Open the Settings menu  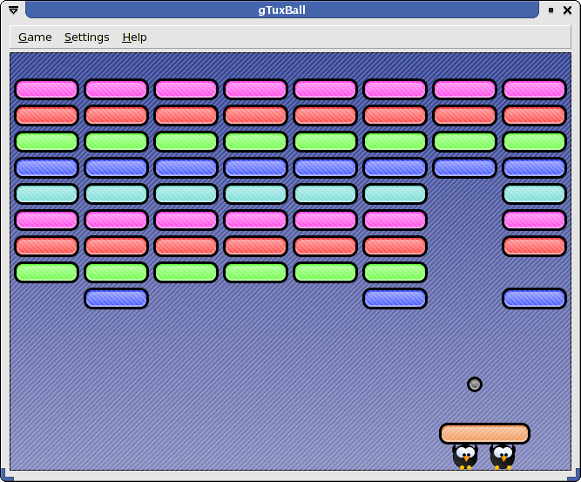87,37
